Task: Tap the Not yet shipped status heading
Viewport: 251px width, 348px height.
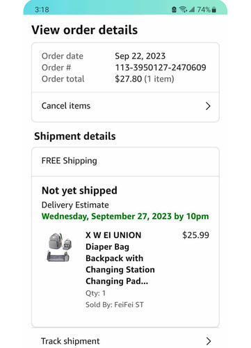Action: point(79,191)
